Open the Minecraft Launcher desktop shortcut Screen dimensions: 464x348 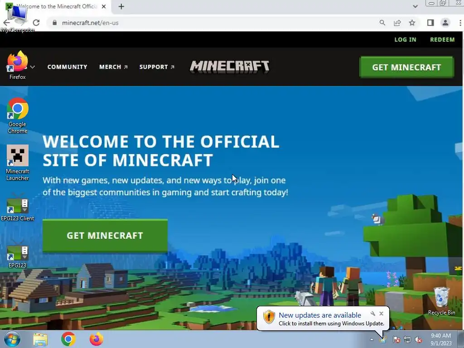click(18, 163)
